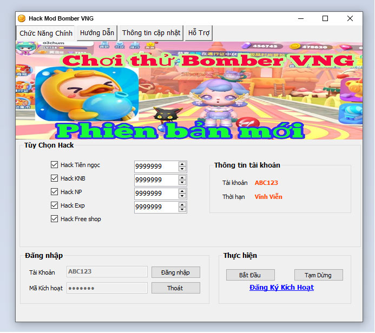Viewport: 375px width, 333px height.
Task: Uncheck the Hack Free shop option
Action: point(54,219)
